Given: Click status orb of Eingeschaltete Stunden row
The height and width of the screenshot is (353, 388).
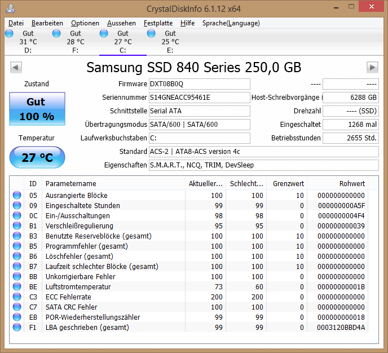Looking at the screenshot, I should pos(17,205).
